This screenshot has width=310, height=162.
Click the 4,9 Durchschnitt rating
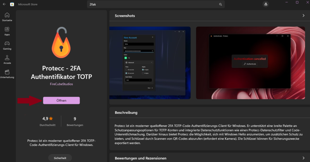point(48,121)
